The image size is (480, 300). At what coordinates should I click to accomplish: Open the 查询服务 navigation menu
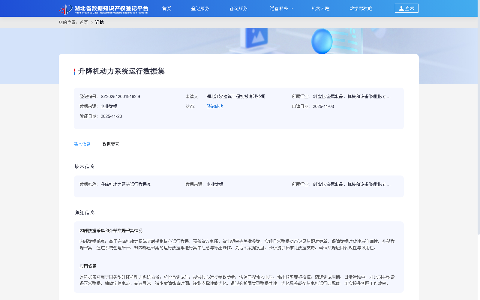(238, 8)
